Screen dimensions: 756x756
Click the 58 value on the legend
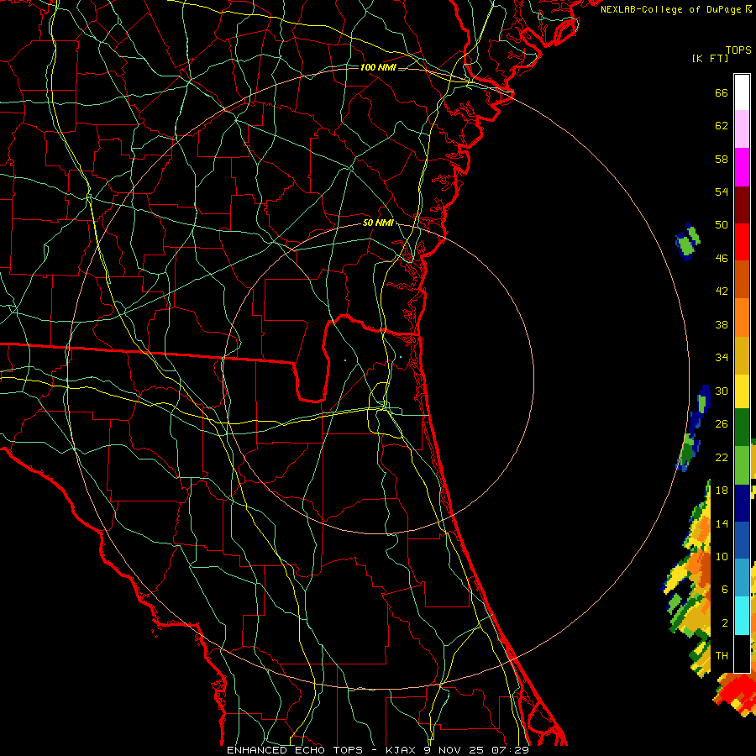click(722, 159)
